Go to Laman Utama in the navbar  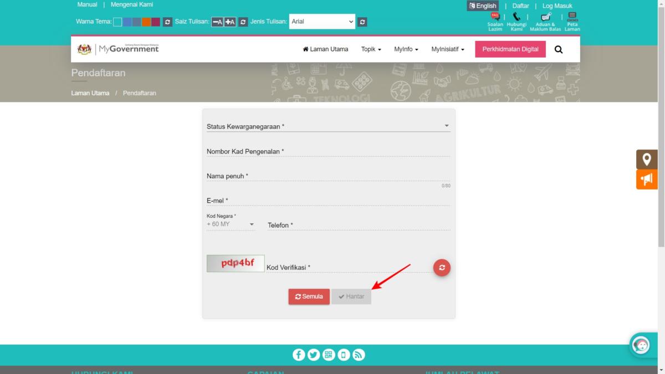click(x=325, y=49)
